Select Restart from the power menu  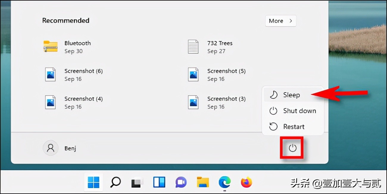[x=294, y=126]
